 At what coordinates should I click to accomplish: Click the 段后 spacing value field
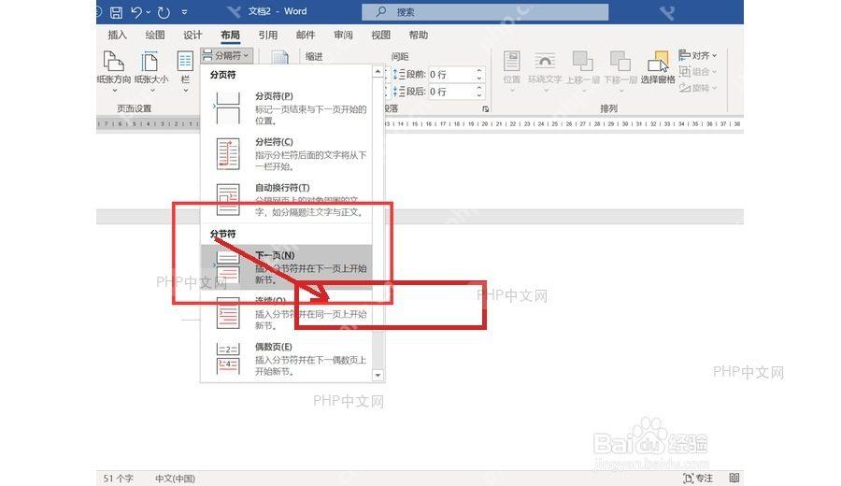pyautogui.click(x=450, y=92)
